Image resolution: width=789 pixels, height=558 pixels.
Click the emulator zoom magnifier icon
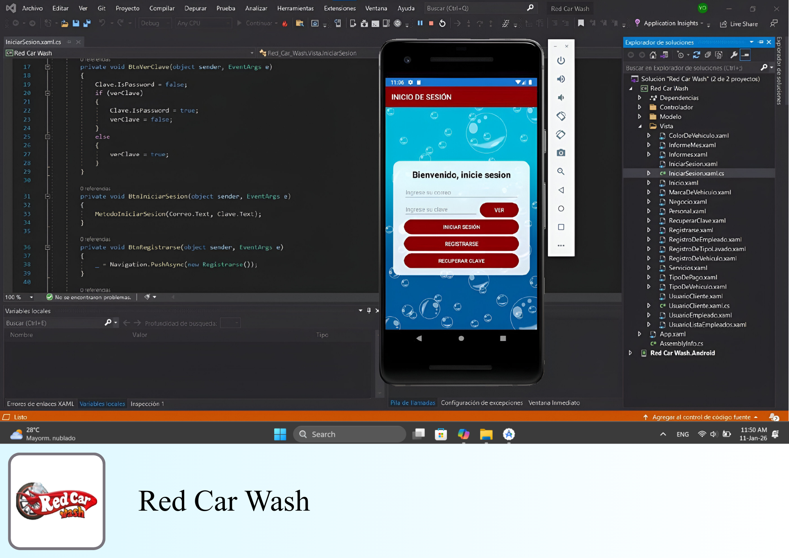pos(561,171)
